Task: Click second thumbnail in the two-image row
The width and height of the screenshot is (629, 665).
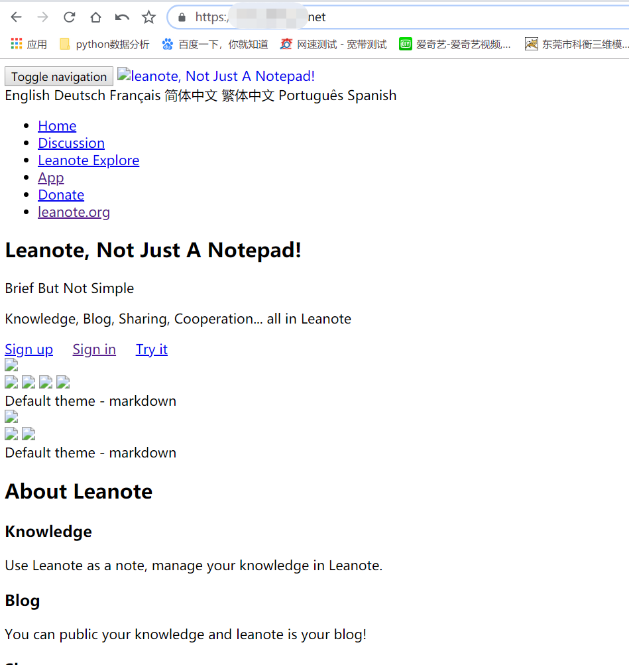Action: (x=29, y=434)
